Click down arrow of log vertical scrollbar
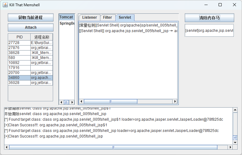The height and width of the screenshot is (155, 242). (x=235, y=143)
